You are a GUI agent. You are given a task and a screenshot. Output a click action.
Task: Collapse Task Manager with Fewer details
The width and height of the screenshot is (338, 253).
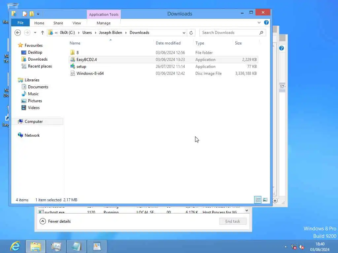55,221
